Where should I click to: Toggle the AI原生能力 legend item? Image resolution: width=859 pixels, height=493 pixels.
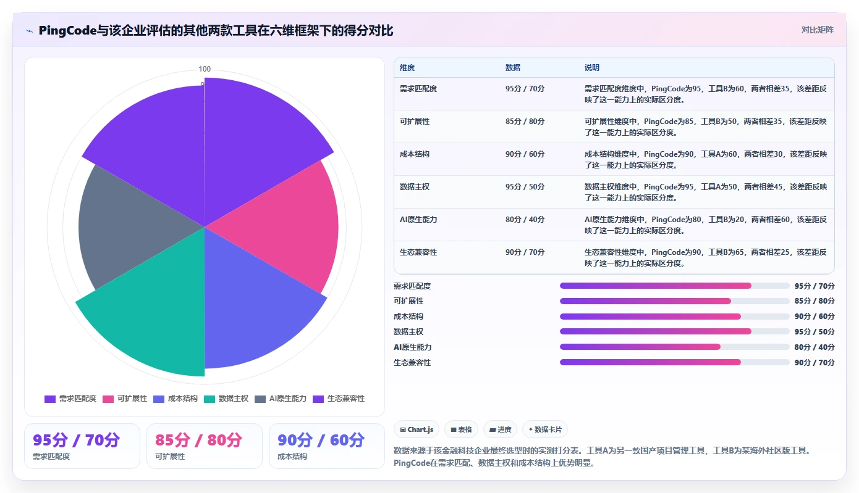tap(281, 399)
